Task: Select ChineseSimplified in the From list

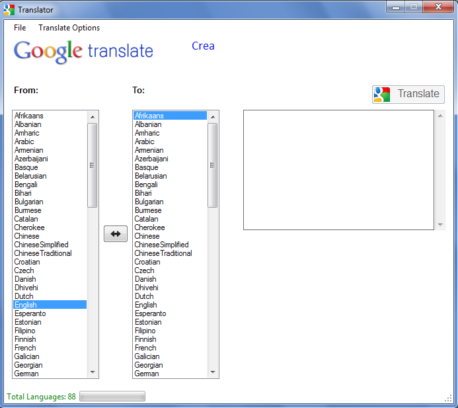Action: [50, 245]
